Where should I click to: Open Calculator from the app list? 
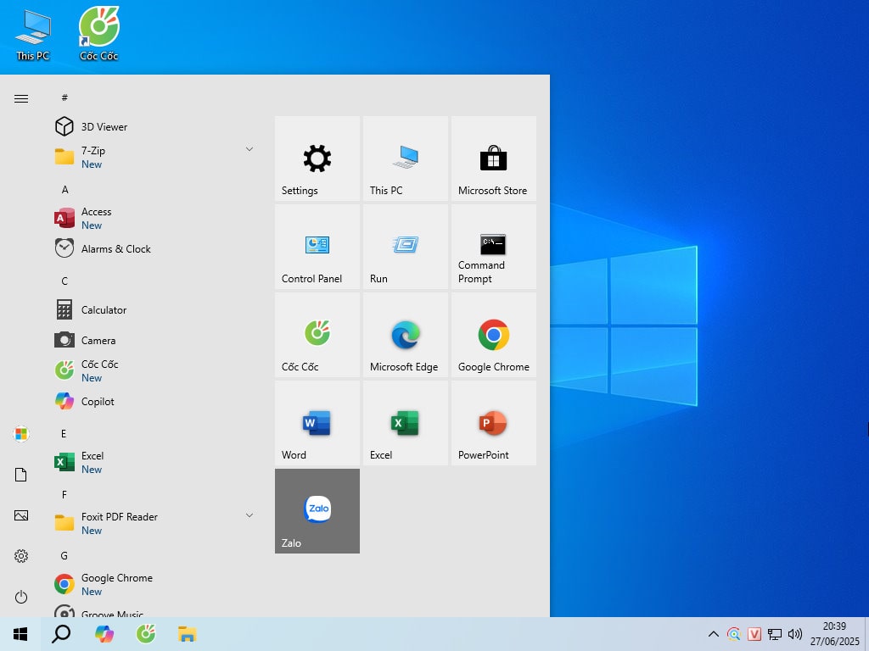(104, 310)
